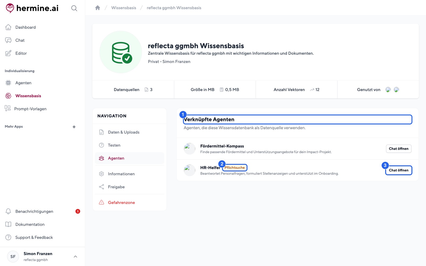426x266 pixels.
Task: Click the red notification badge
Action: coord(78,211)
